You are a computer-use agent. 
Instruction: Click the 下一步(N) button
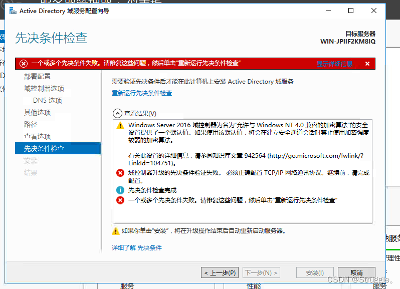click(261, 272)
